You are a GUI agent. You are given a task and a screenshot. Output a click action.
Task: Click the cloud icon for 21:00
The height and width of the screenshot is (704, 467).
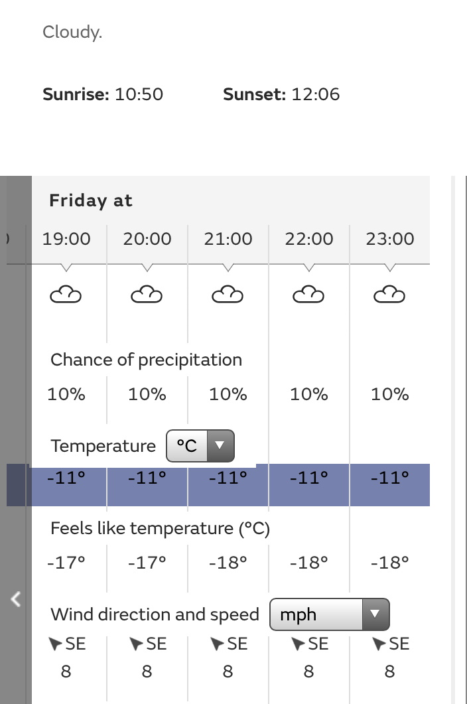point(228,294)
